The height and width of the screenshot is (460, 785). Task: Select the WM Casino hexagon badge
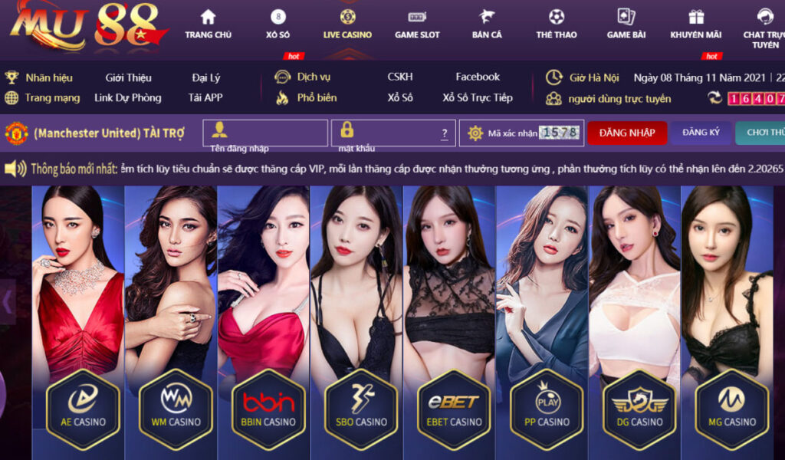point(176,409)
